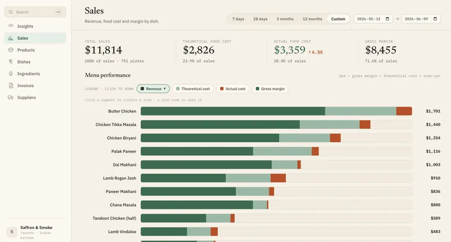The width and height of the screenshot is (451, 242).
Task: Toggle the Actual cost legend chip
Action: 233,89
